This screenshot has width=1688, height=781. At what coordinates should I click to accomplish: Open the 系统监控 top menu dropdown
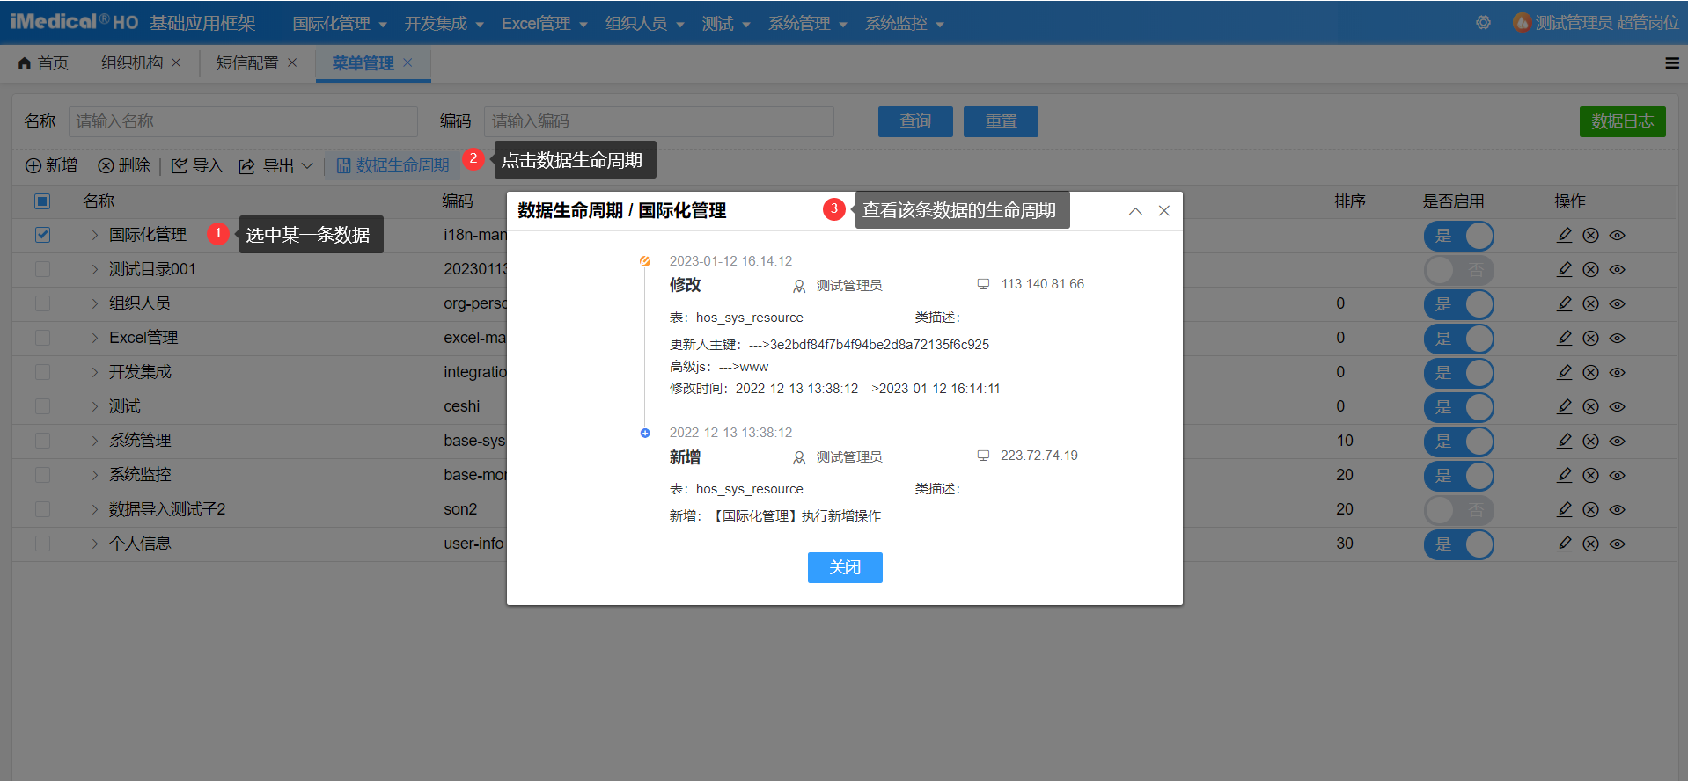point(905,24)
